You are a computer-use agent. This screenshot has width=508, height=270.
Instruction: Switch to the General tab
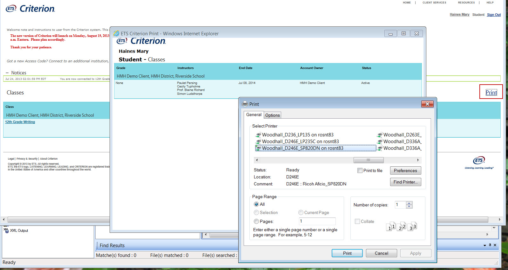pyautogui.click(x=254, y=114)
